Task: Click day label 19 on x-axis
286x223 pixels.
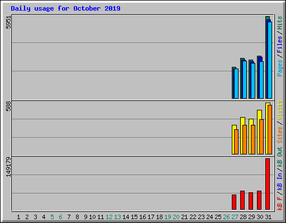Action: click(168, 217)
